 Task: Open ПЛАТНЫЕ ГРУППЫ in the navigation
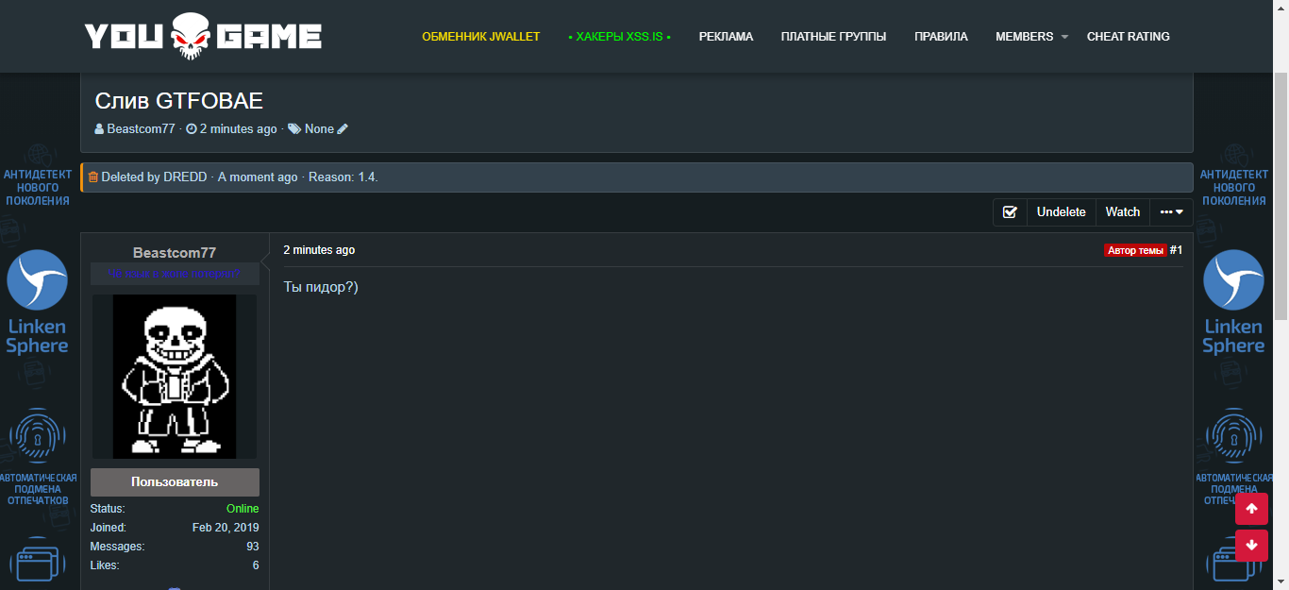833,37
